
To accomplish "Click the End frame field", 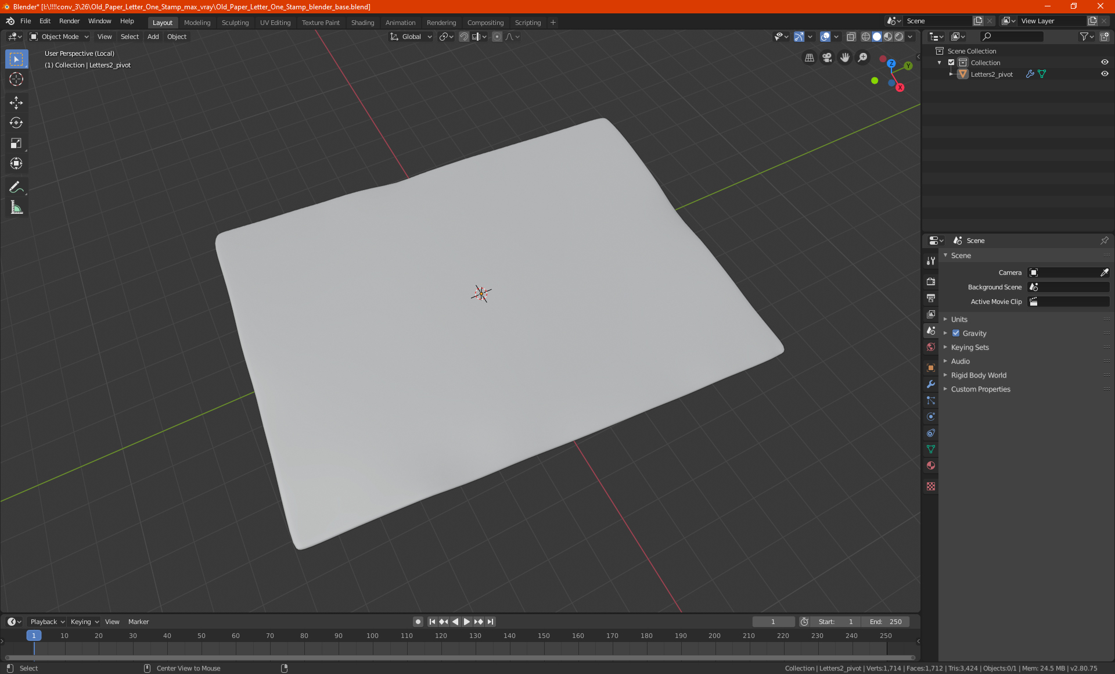I will tap(886, 622).
